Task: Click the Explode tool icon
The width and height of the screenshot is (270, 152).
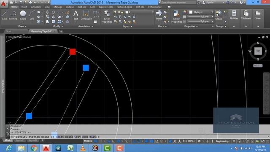Action: tap(67, 17)
